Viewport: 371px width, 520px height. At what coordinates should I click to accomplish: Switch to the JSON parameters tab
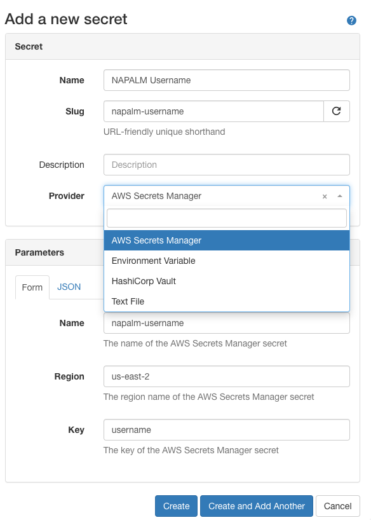click(x=69, y=287)
